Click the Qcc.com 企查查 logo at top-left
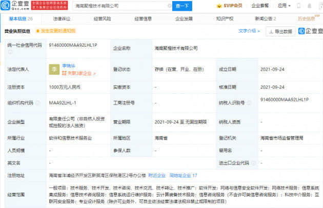The height and width of the screenshot is (208, 323). [x=15, y=5]
